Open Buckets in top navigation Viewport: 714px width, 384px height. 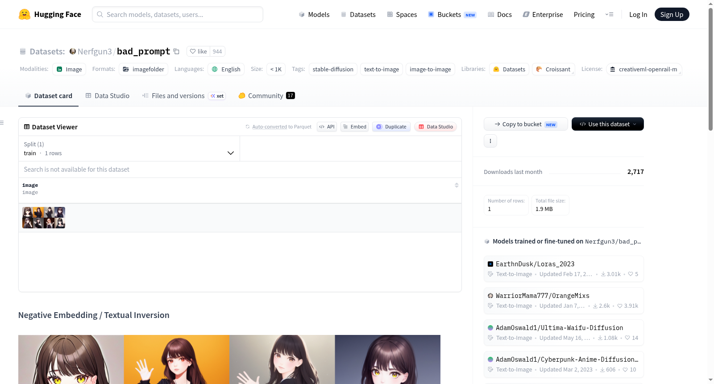[x=452, y=14]
